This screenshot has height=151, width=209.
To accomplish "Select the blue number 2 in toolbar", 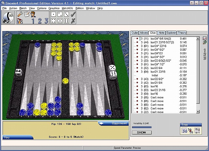I will click(40, 21).
